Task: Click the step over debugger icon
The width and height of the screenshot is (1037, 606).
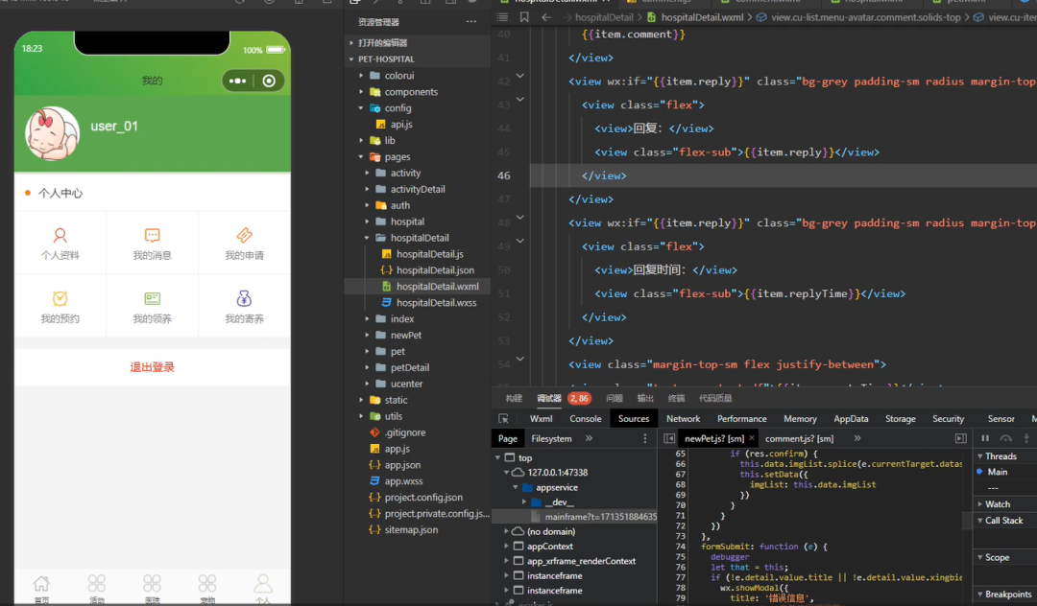Action: click(1006, 438)
